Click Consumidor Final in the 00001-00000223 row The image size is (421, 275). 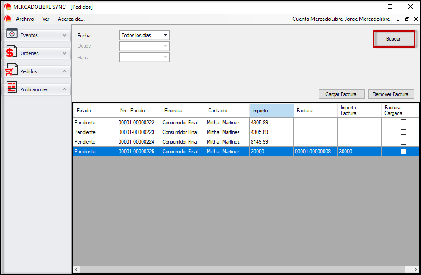click(x=183, y=132)
